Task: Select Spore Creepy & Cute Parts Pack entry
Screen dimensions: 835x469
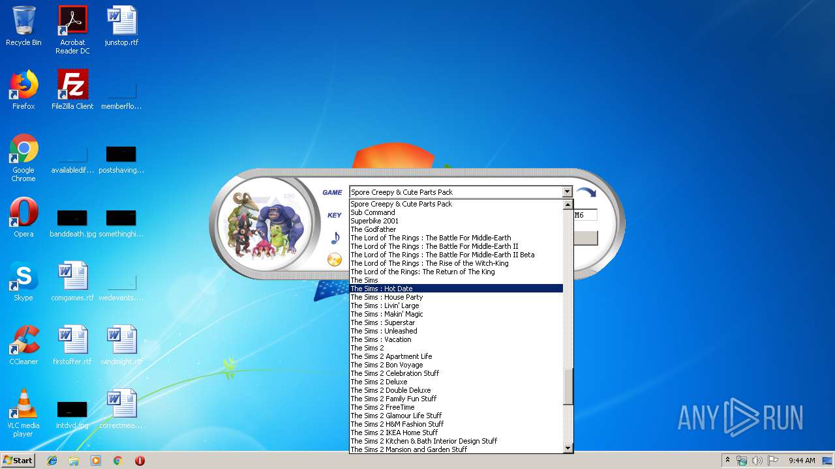Action: tap(456, 204)
